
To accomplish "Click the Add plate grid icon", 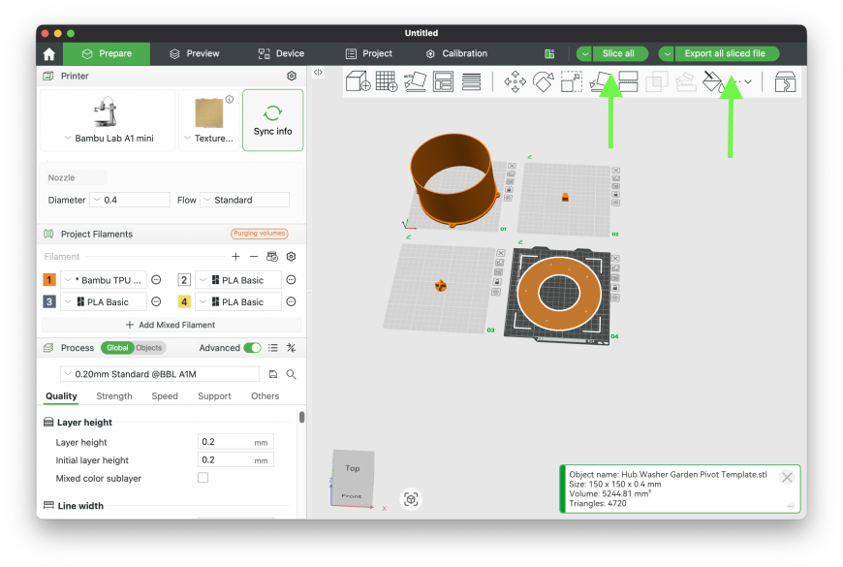I will point(386,81).
